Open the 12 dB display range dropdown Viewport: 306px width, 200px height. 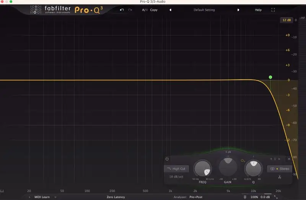(286, 20)
